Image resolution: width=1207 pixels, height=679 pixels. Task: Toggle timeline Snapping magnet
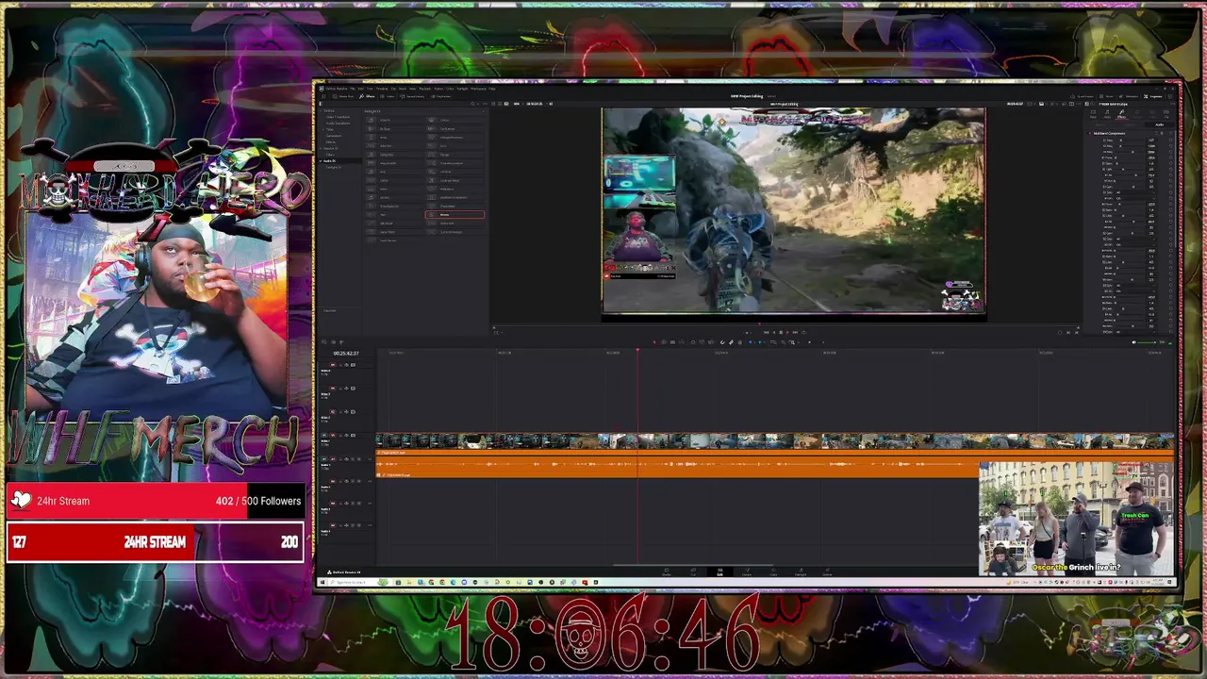[x=722, y=341]
